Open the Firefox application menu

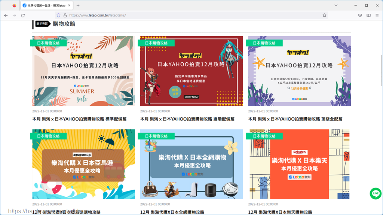pos(377,15)
